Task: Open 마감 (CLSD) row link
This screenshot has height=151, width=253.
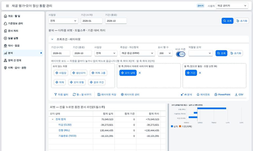Action: pos(65,125)
